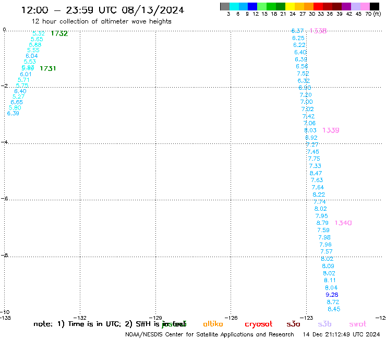Select the wave height value 8.11
The image size is (386, 339).
click(x=330, y=281)
